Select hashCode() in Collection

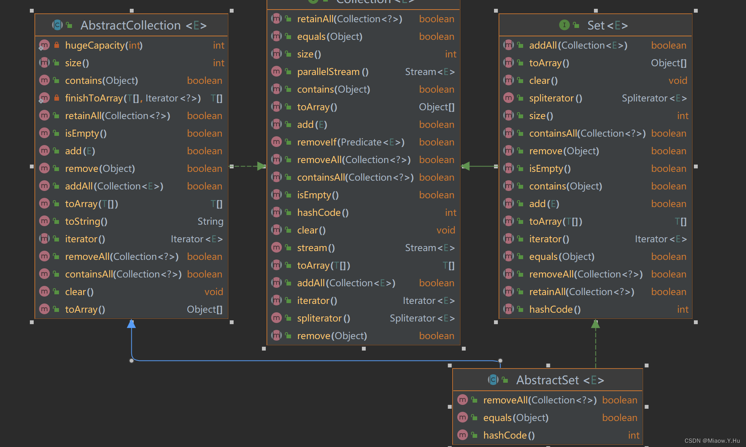pos(323,212)
